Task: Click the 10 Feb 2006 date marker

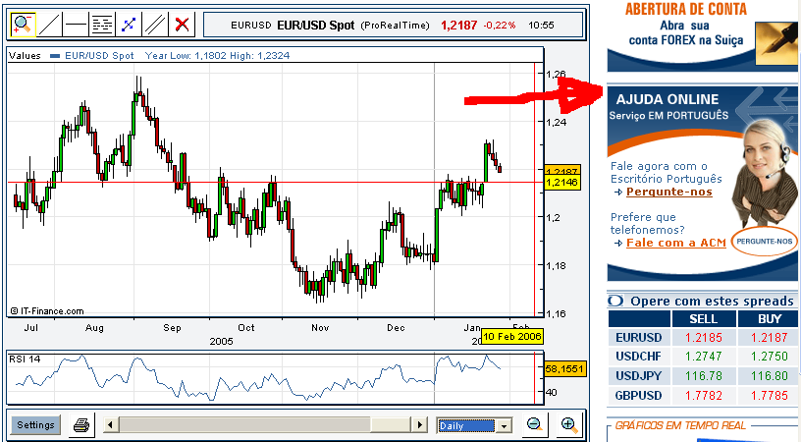Action: [x=511, y=337]
